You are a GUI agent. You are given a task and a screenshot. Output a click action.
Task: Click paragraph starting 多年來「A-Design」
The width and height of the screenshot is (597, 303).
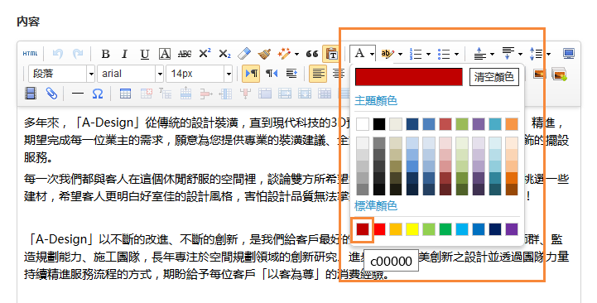pos(296,140)
